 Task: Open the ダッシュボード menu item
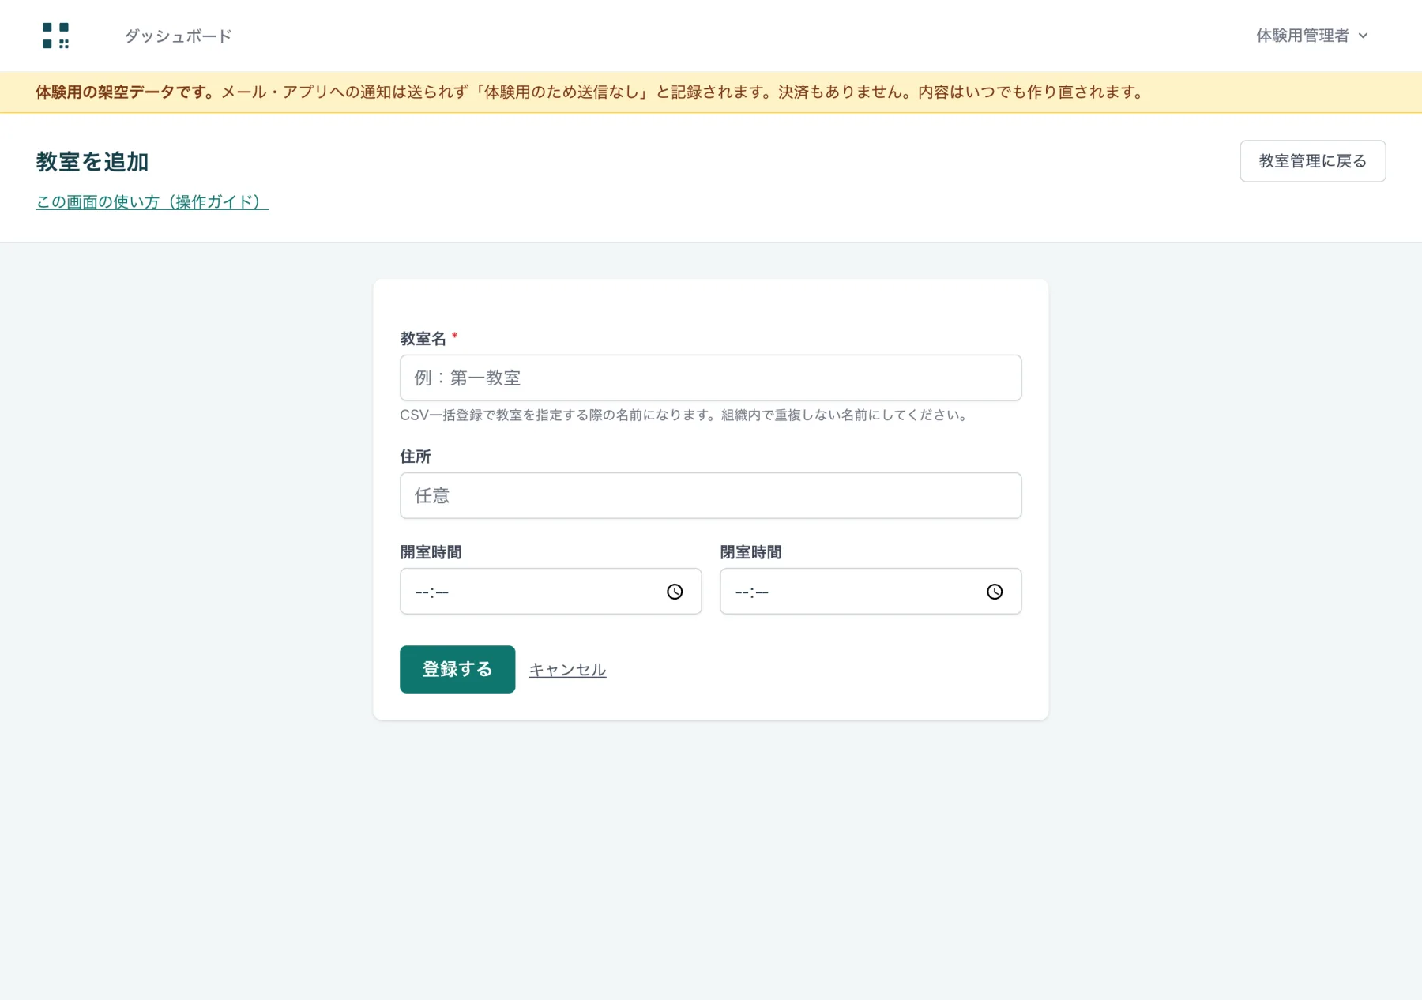point(178,36)
